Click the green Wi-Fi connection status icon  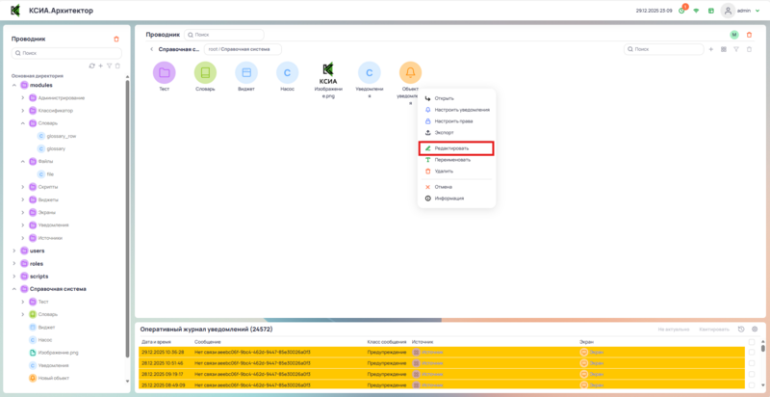(696, 11)
